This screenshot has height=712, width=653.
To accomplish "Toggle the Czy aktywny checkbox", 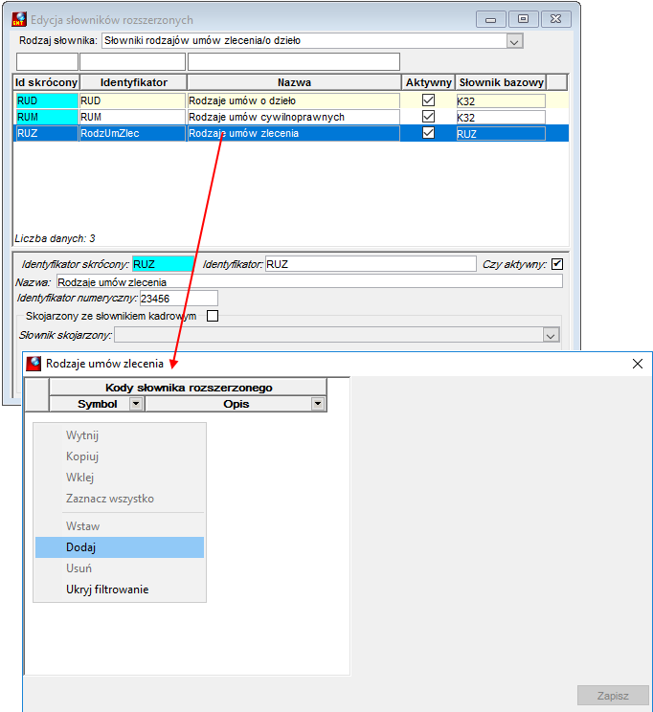I will 557,264.
